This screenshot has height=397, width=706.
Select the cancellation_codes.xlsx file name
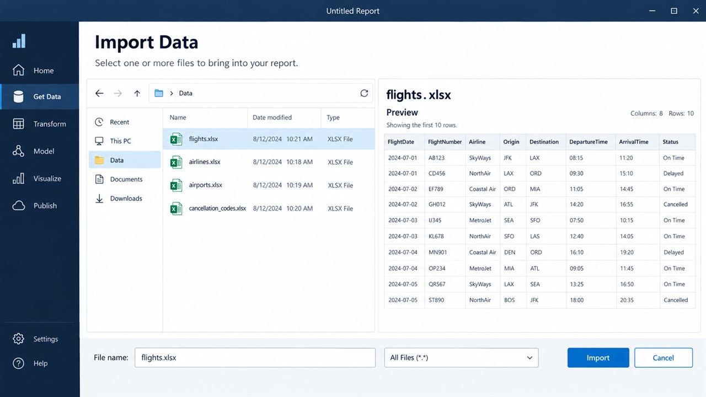pyautogui.click(x=217, y=208)
